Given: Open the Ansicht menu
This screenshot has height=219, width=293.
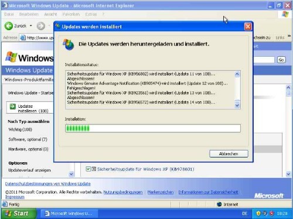Looking at the screenshot, I should (50, 14).
